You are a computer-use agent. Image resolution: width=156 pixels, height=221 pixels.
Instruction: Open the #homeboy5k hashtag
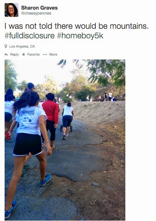coord(80,36)
